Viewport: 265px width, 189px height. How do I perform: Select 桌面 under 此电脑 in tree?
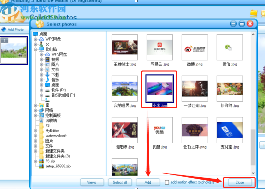(55, 85)
